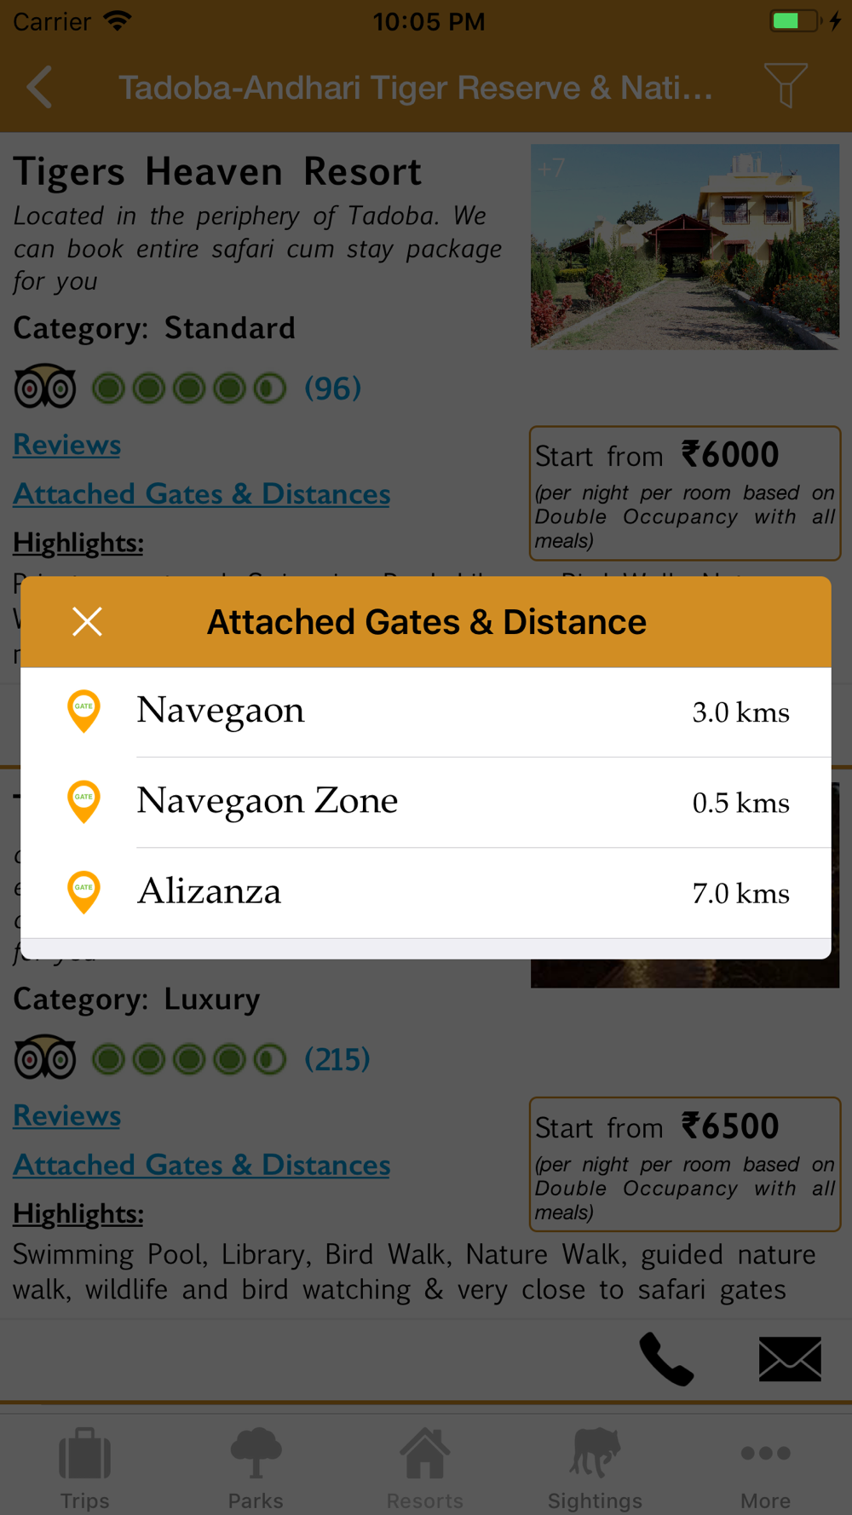The height and width of the screenshot is (1515, 852).
Task: Select the Alizanza 7.0 kms row
Action: click(426, 893)
